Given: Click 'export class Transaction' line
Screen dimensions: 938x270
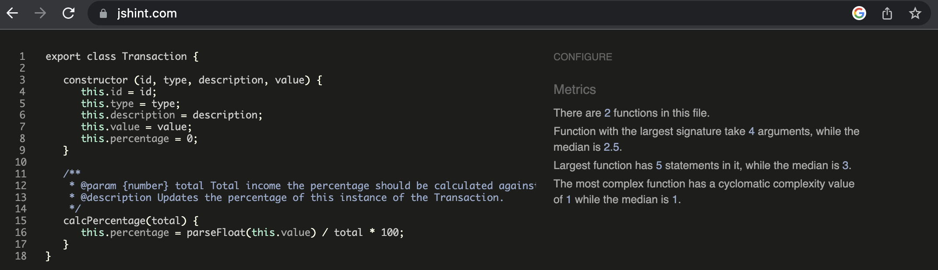Looking at the screenshot, I should (x=122, y=56).
